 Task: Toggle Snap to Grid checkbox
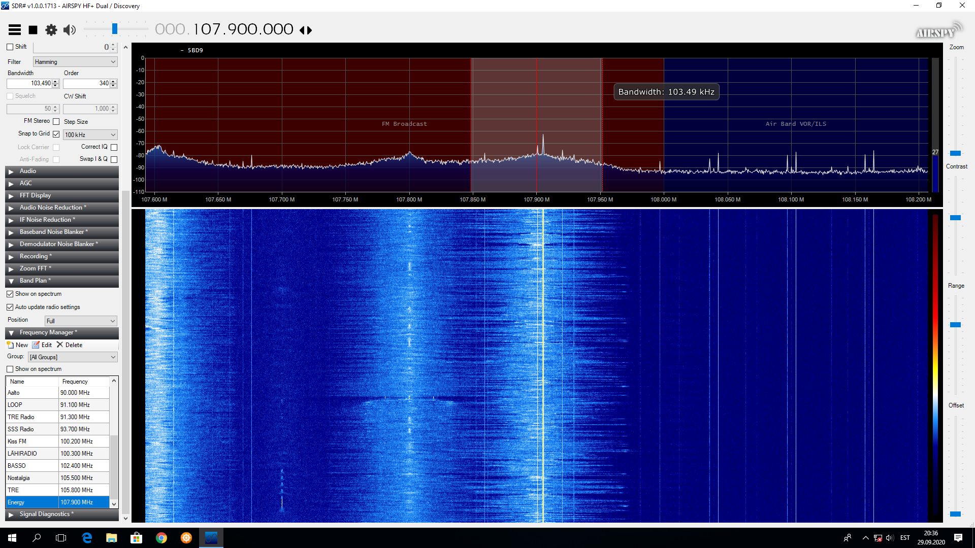[x=56, y=134]
